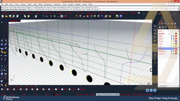
Task: Click the delete layer X icon
Action: pyautogui.click(x=166, y=27)
